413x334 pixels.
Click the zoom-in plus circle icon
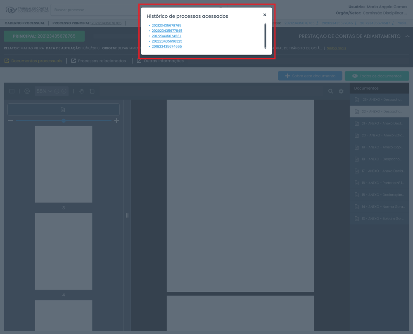[x=64, y=91]
